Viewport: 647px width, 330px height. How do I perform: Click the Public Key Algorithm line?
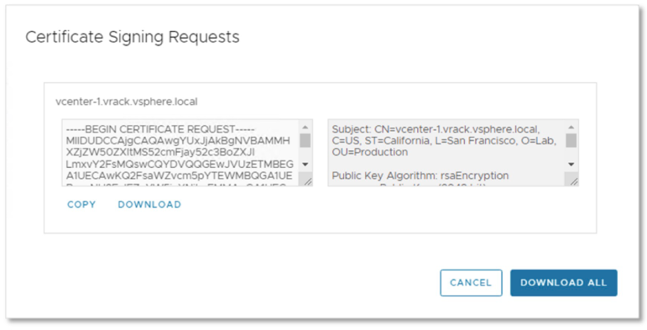coord(420,175)
